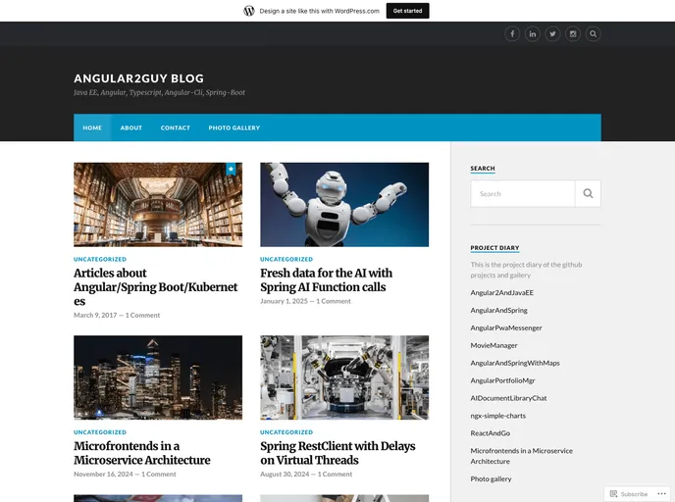Click Uncategorized above Spring RestClient post
675x502 pixels.
click(286, 431)
